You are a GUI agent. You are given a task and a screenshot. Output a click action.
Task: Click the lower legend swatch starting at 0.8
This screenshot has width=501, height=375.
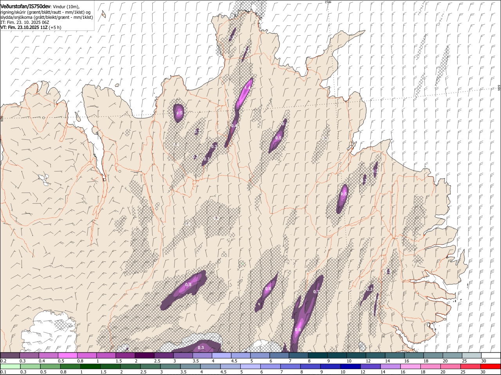click(x=70, y=366)
